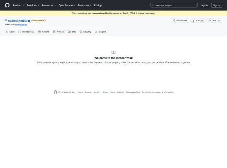Open the meteor repository link
The width and height of the screenshot is (227, 168).
25,21
